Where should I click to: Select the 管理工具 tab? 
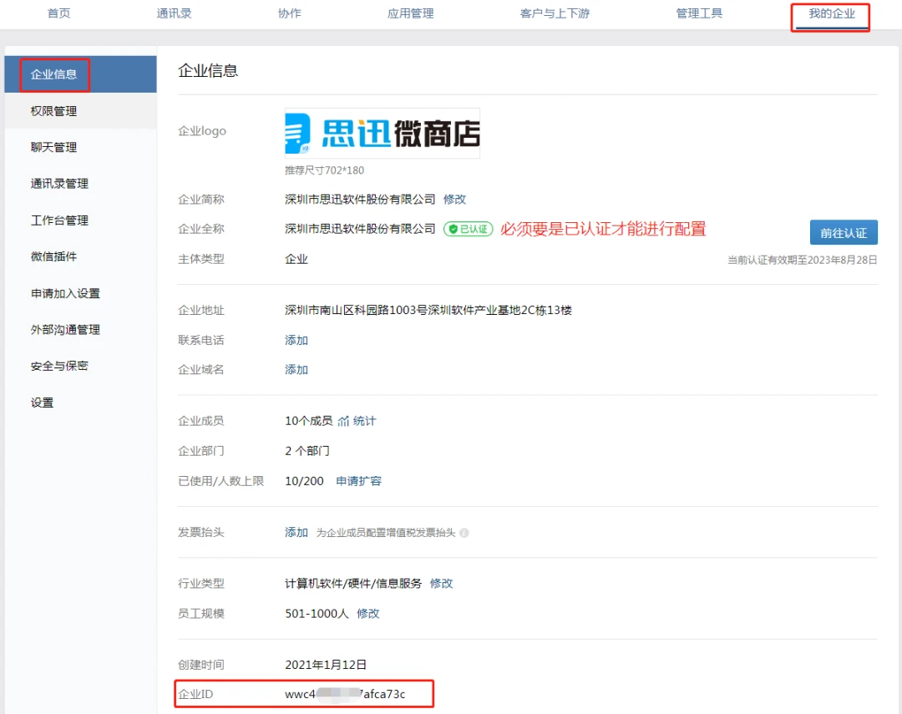[x=699, y=13]
